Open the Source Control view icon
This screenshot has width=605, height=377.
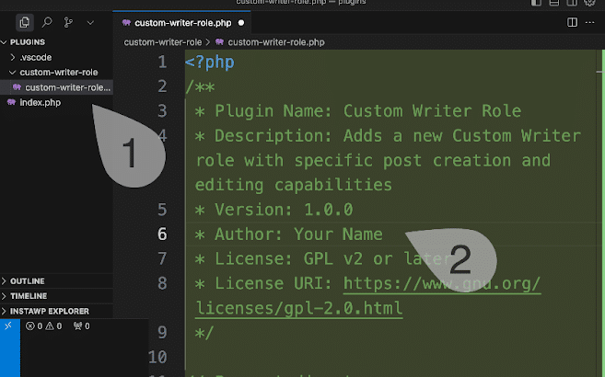click(68, 21)
